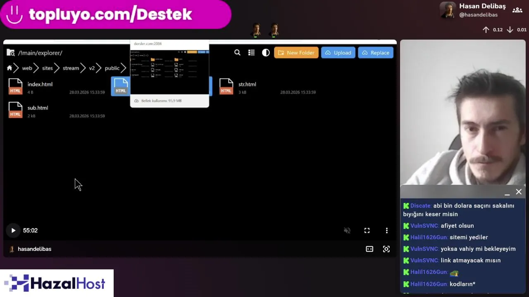Click the str.html file name
529x297 pixels.
[x=247, y=84]
